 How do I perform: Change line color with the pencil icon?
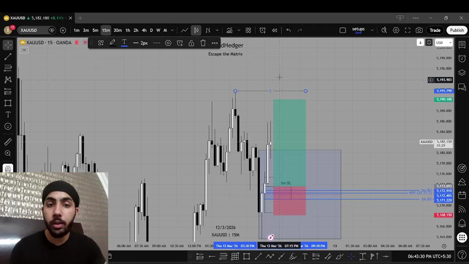coord(112,43)
